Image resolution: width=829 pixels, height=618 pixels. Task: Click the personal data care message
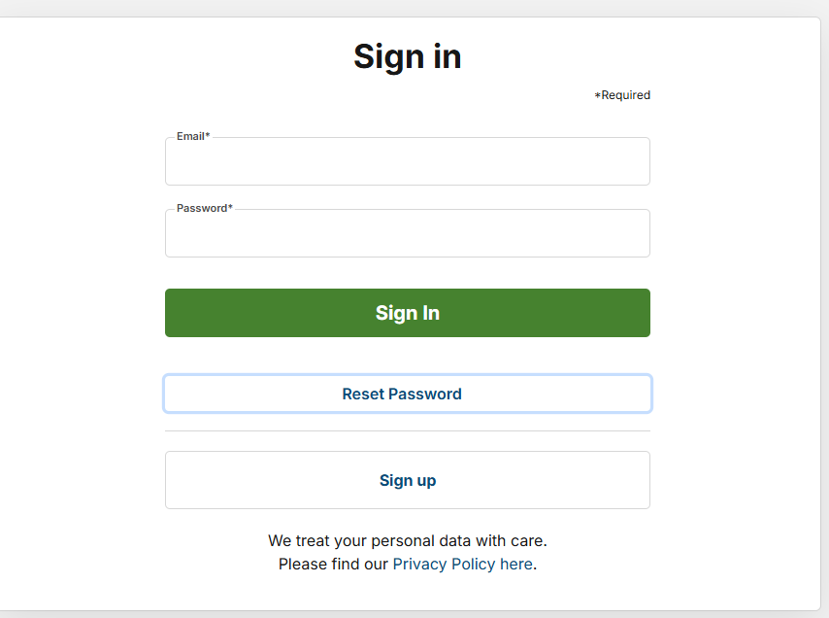click(408, 540)
